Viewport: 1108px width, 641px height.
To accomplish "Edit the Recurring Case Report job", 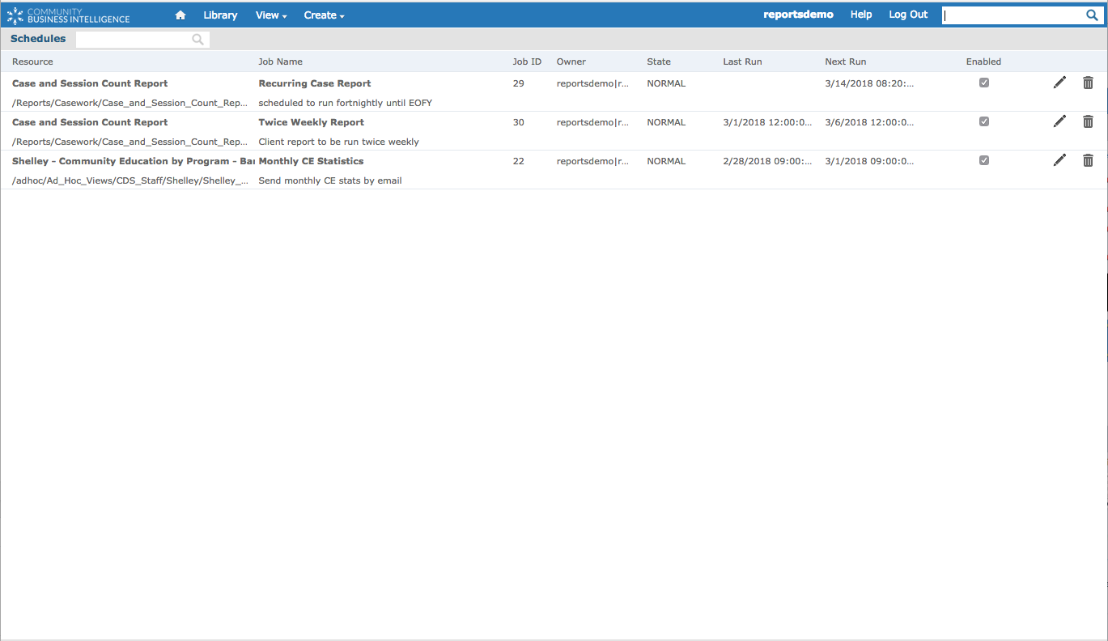I will [x=1059, y=83].
